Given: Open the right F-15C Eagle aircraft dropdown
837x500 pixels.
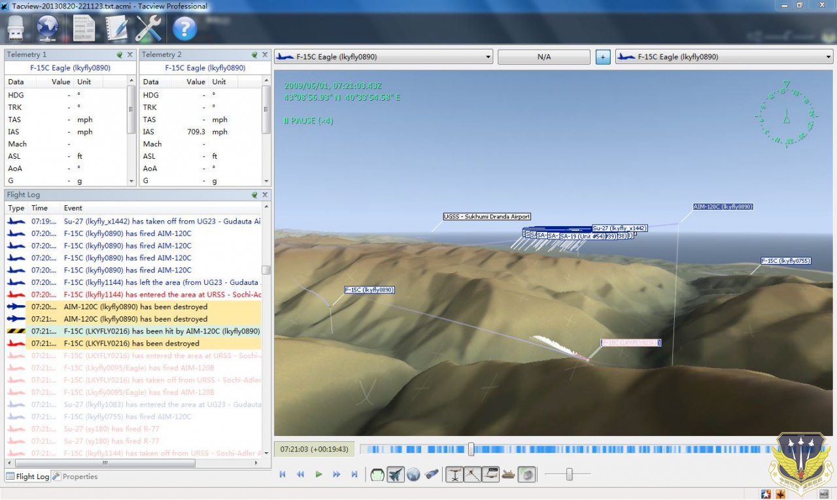Looking at the screenshot, I should [724, 57].
